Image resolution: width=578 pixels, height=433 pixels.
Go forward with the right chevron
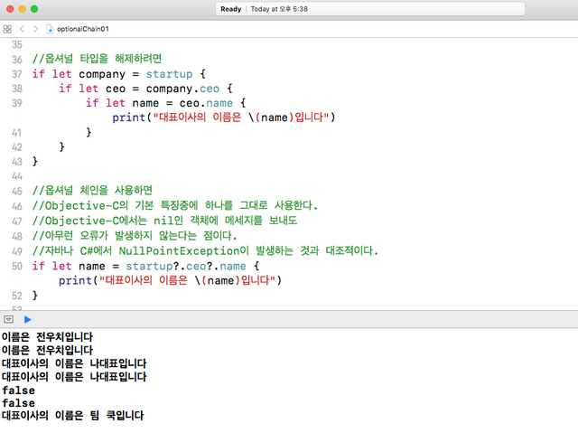tap(35, 29)
